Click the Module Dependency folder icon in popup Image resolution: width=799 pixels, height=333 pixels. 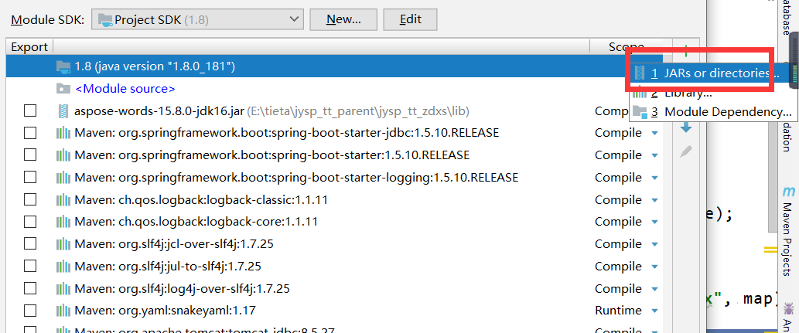[640, 111]
